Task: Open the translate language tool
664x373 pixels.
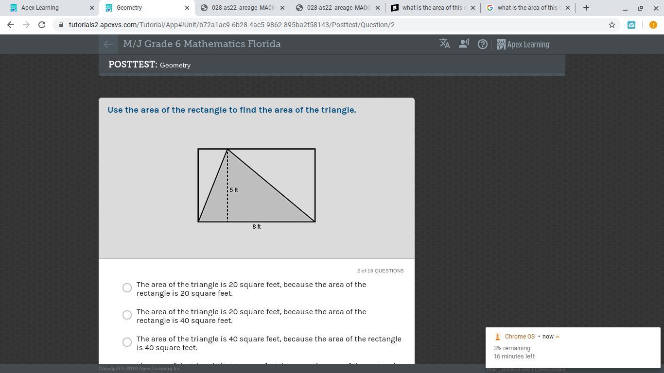Action: click(x=445, y=44)
